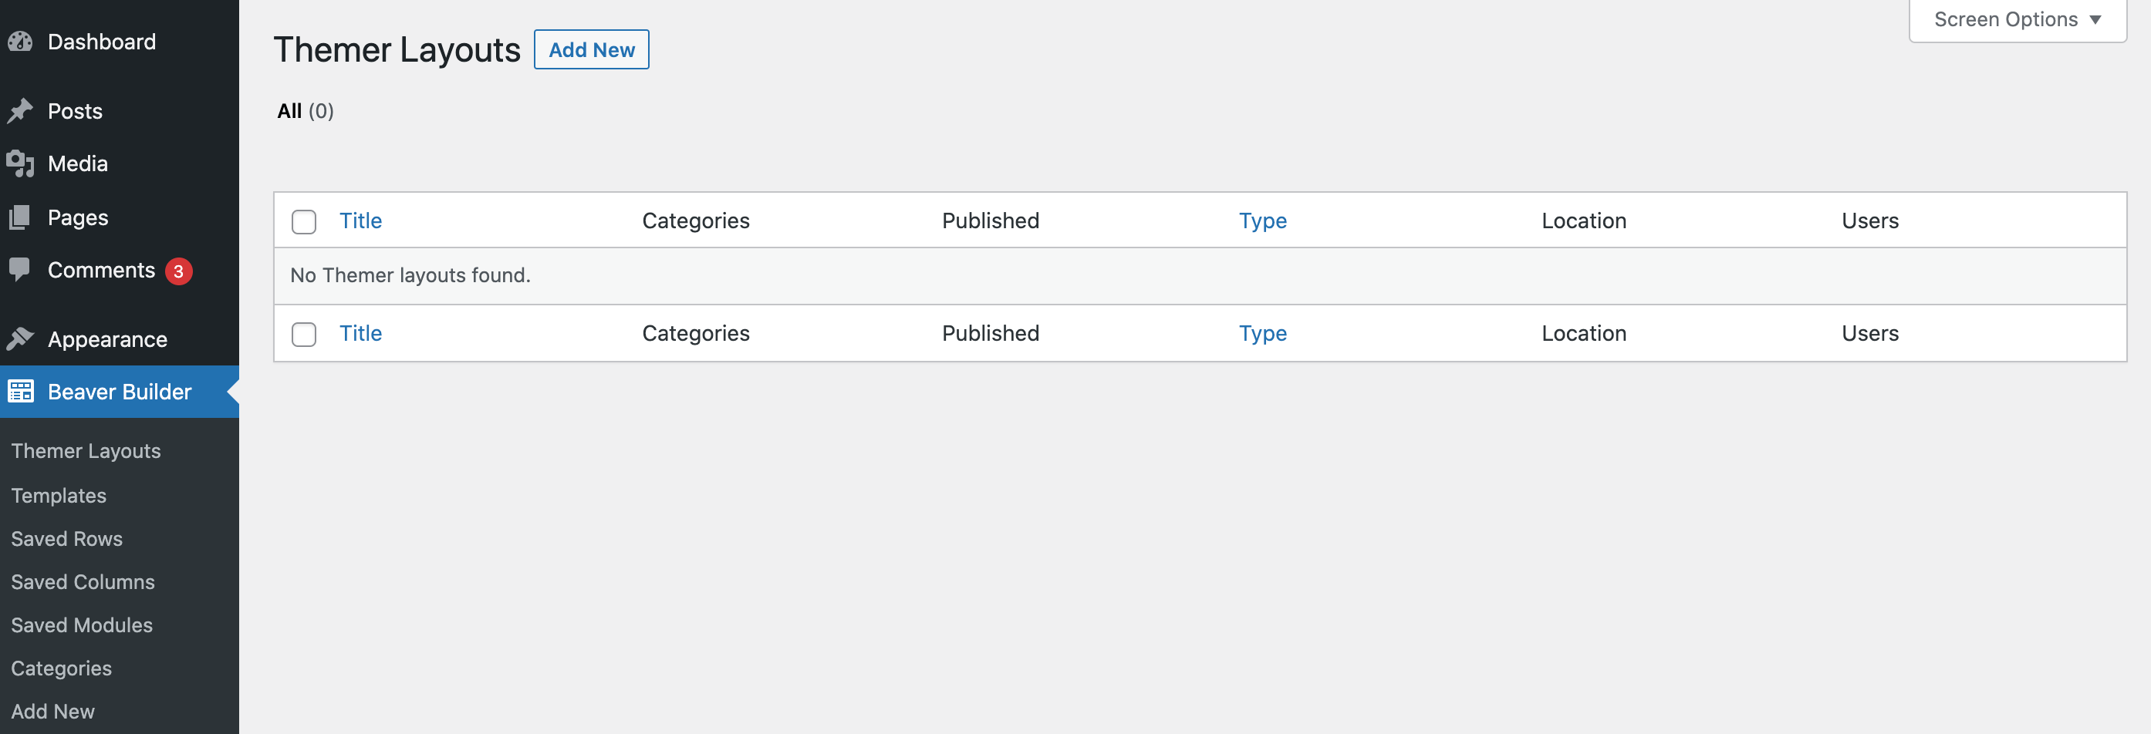The image size is (2151, 734).
Task: Check the select-all checkbox in the table header
Action: [304, 222]
